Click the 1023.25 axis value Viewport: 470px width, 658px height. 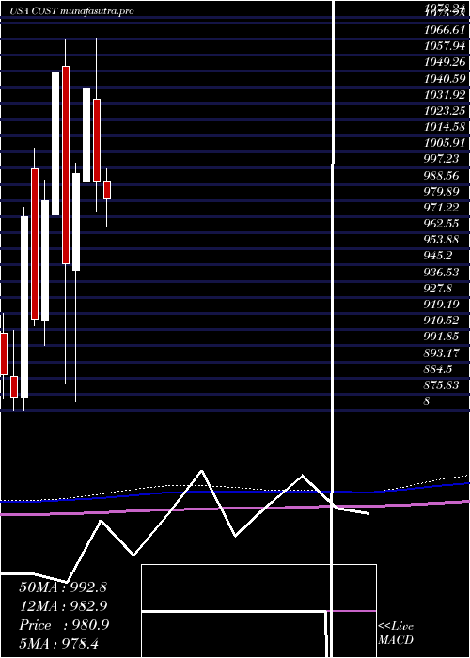446,110
